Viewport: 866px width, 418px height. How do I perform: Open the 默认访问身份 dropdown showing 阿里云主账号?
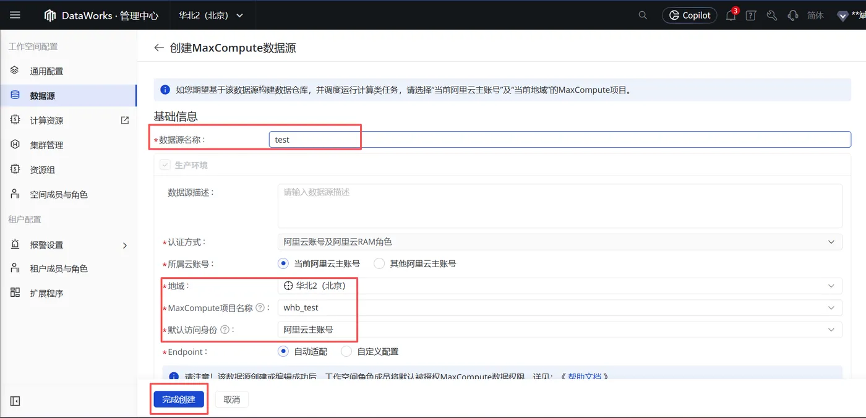tap(560, 330)
